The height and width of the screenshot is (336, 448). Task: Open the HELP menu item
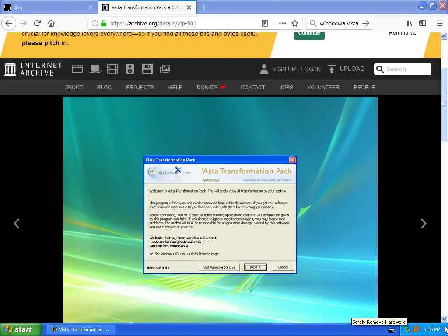(175, 87)
